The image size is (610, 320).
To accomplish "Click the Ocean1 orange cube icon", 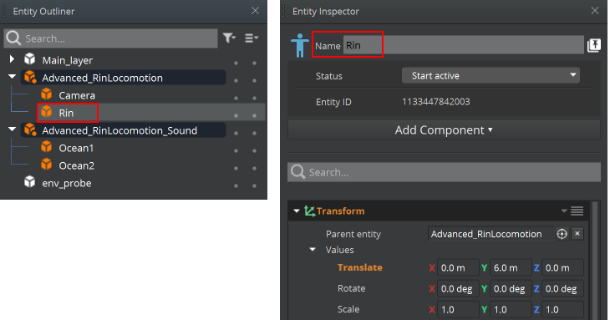I will point(47,147).
